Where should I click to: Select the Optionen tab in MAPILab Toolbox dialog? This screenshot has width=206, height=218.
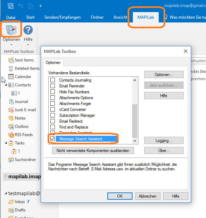[x=53, y=63]
